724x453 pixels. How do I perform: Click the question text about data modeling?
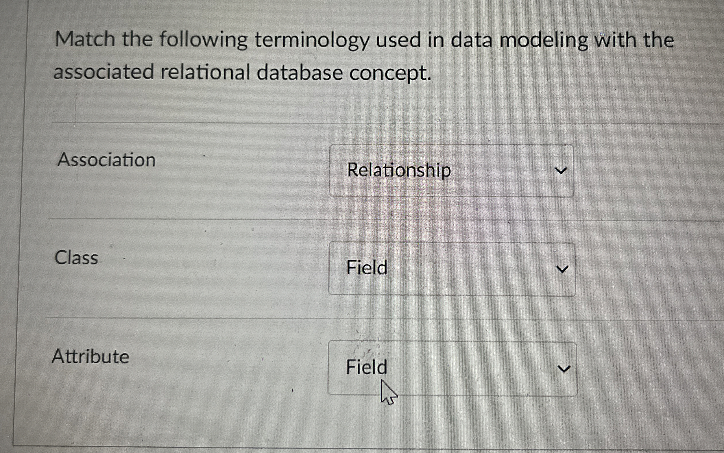coord(360,57)
